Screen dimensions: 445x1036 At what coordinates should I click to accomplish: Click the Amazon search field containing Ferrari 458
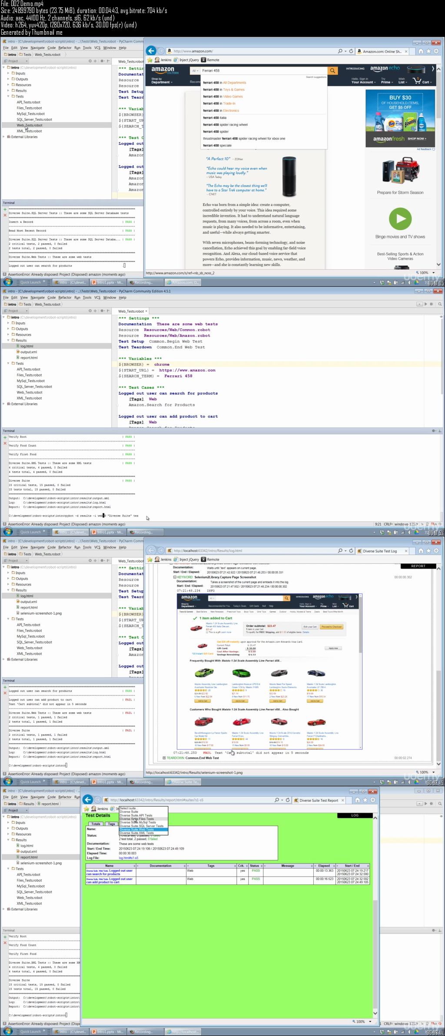(264, 70)
